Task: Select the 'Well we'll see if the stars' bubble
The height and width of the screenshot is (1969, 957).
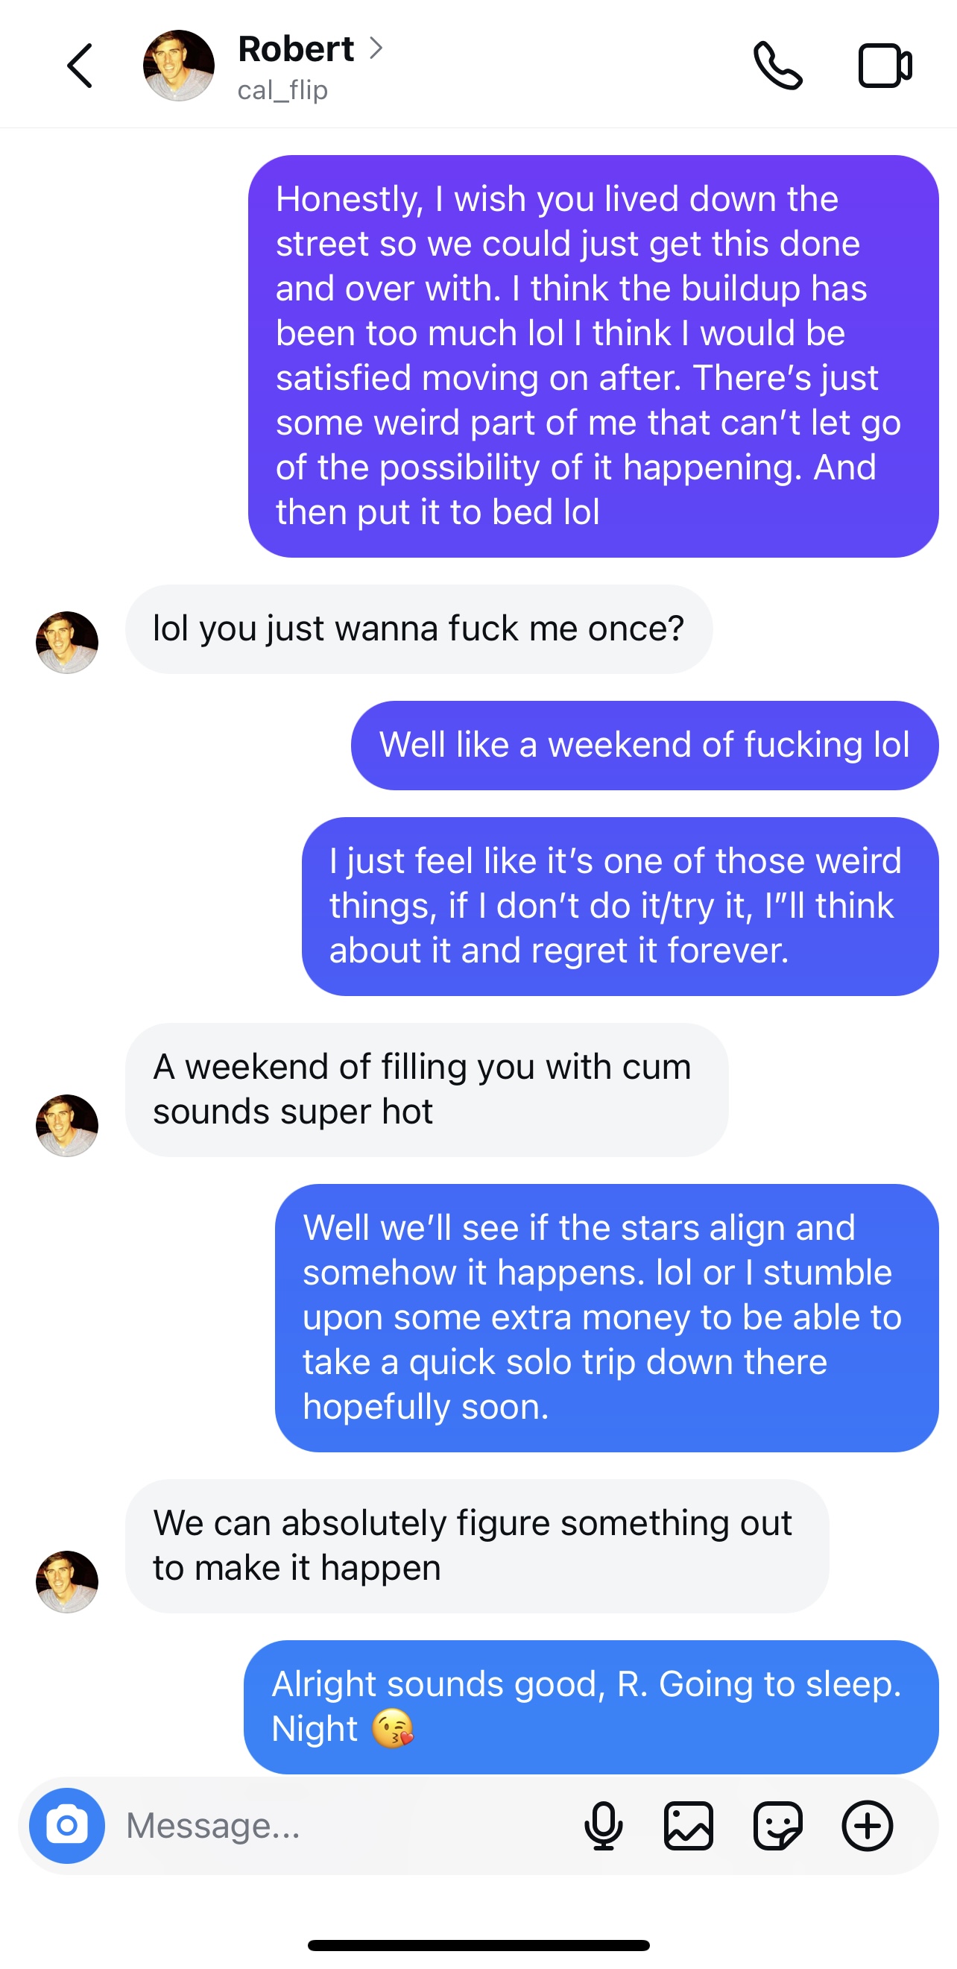Action: pyautogui.click(x=606, y=1317)
